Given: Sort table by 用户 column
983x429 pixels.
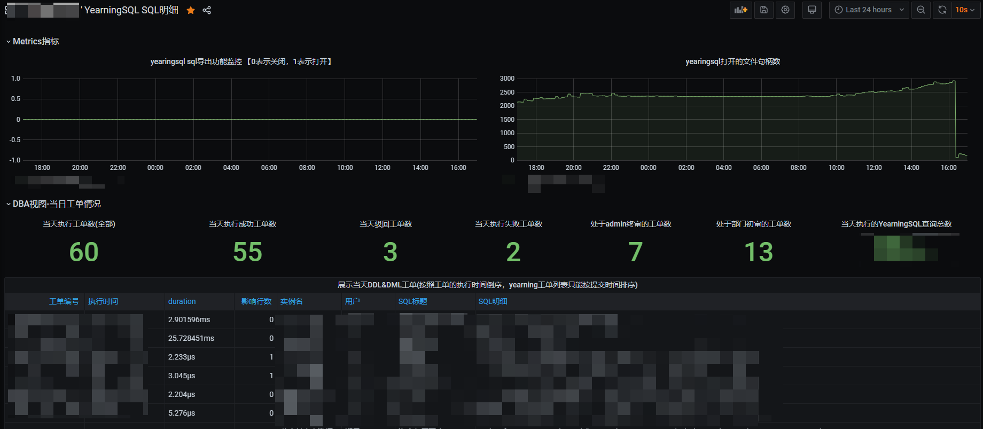Looking at the screenshot, I should 353,301.
